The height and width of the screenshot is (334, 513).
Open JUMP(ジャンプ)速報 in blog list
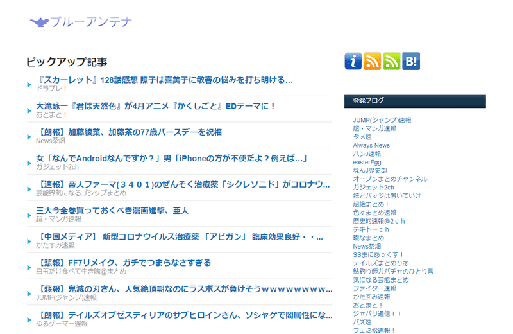382,120
